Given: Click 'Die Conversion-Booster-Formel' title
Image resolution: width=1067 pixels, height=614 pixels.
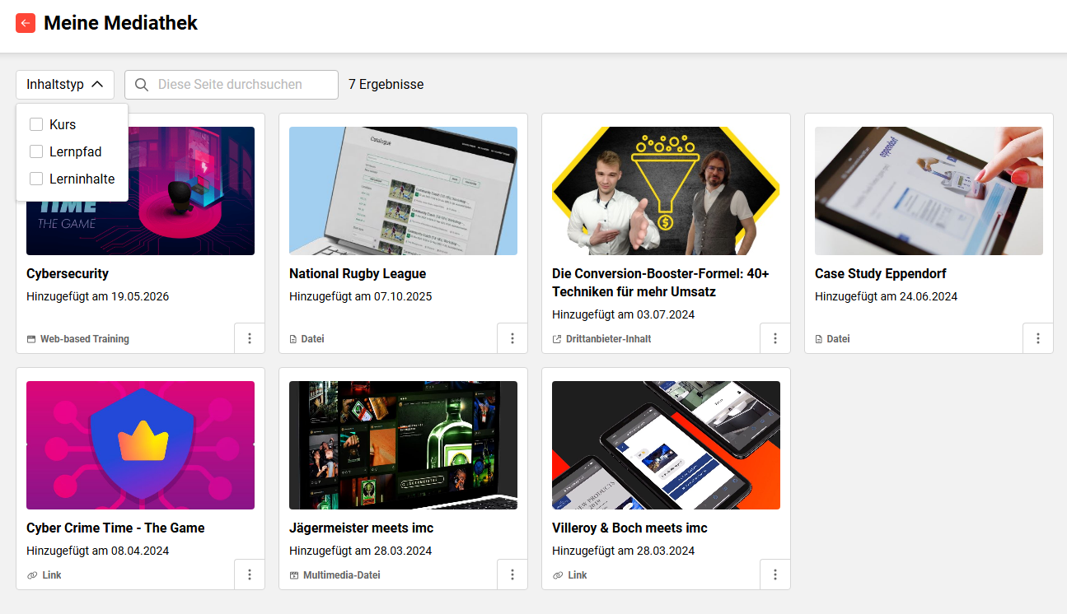Looking at the screenshot, I should point(661,282).
